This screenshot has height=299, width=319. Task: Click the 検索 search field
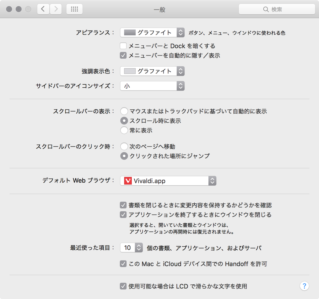pyautogui.click(x=277, y=9)
